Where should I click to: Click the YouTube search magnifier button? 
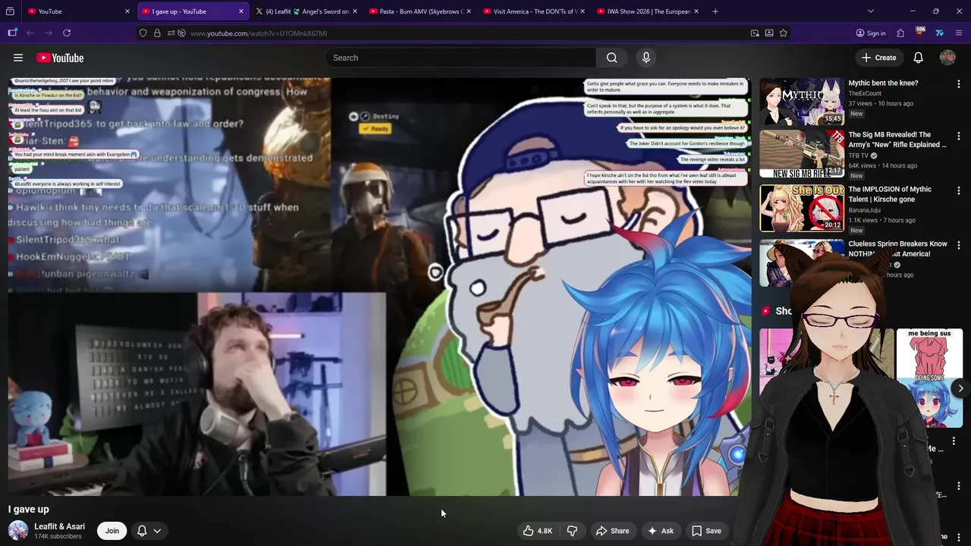[611, 58]
